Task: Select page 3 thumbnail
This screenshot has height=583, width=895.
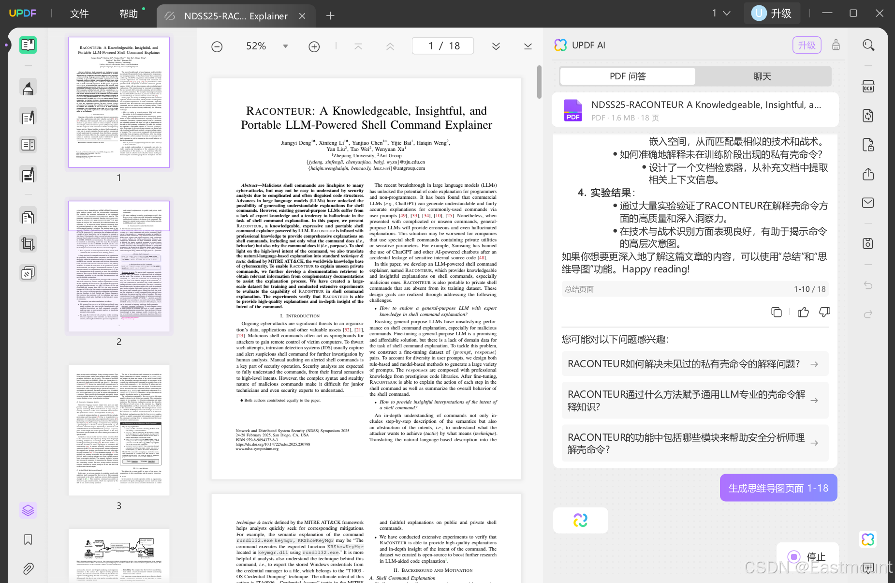Action: (119, 430)
